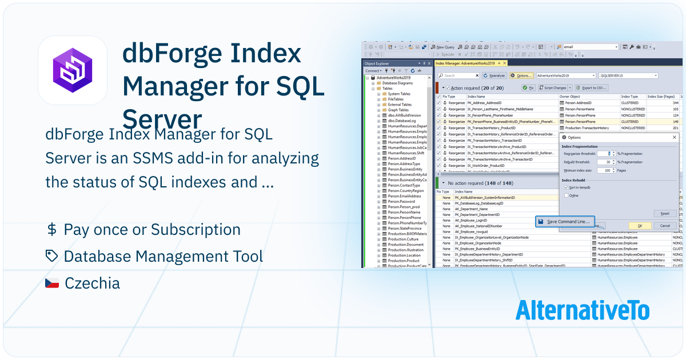Click the price tag icon beside Database Management Tool
Viewport: 686px width, 360px height.
click(x=52, y=256)
